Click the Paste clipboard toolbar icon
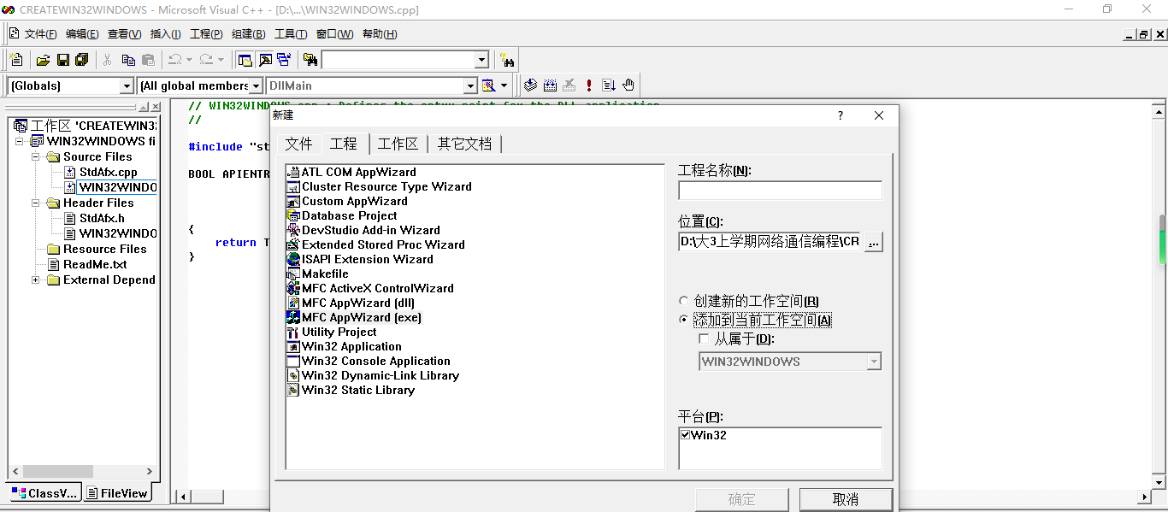 [x=148, y=60]
